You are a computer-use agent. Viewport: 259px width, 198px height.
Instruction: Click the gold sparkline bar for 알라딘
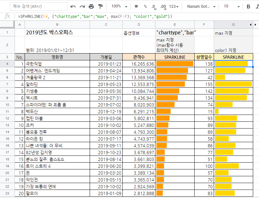click(x=233, y=84)
